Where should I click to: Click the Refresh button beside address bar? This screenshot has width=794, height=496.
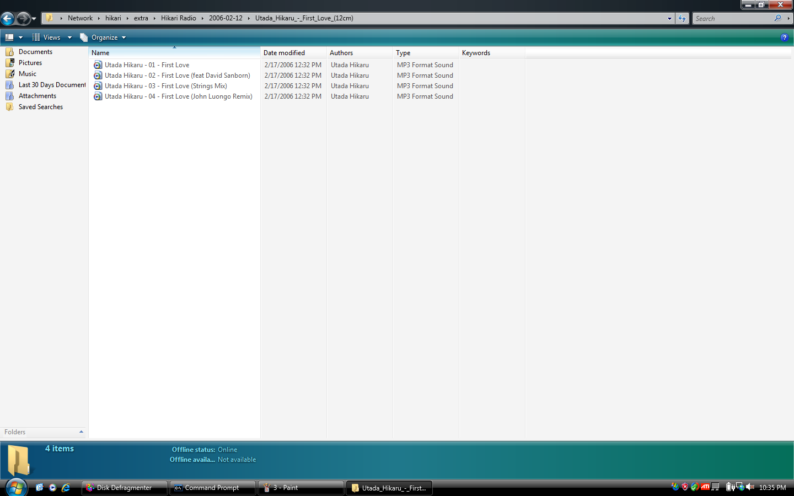coord(682,18)
